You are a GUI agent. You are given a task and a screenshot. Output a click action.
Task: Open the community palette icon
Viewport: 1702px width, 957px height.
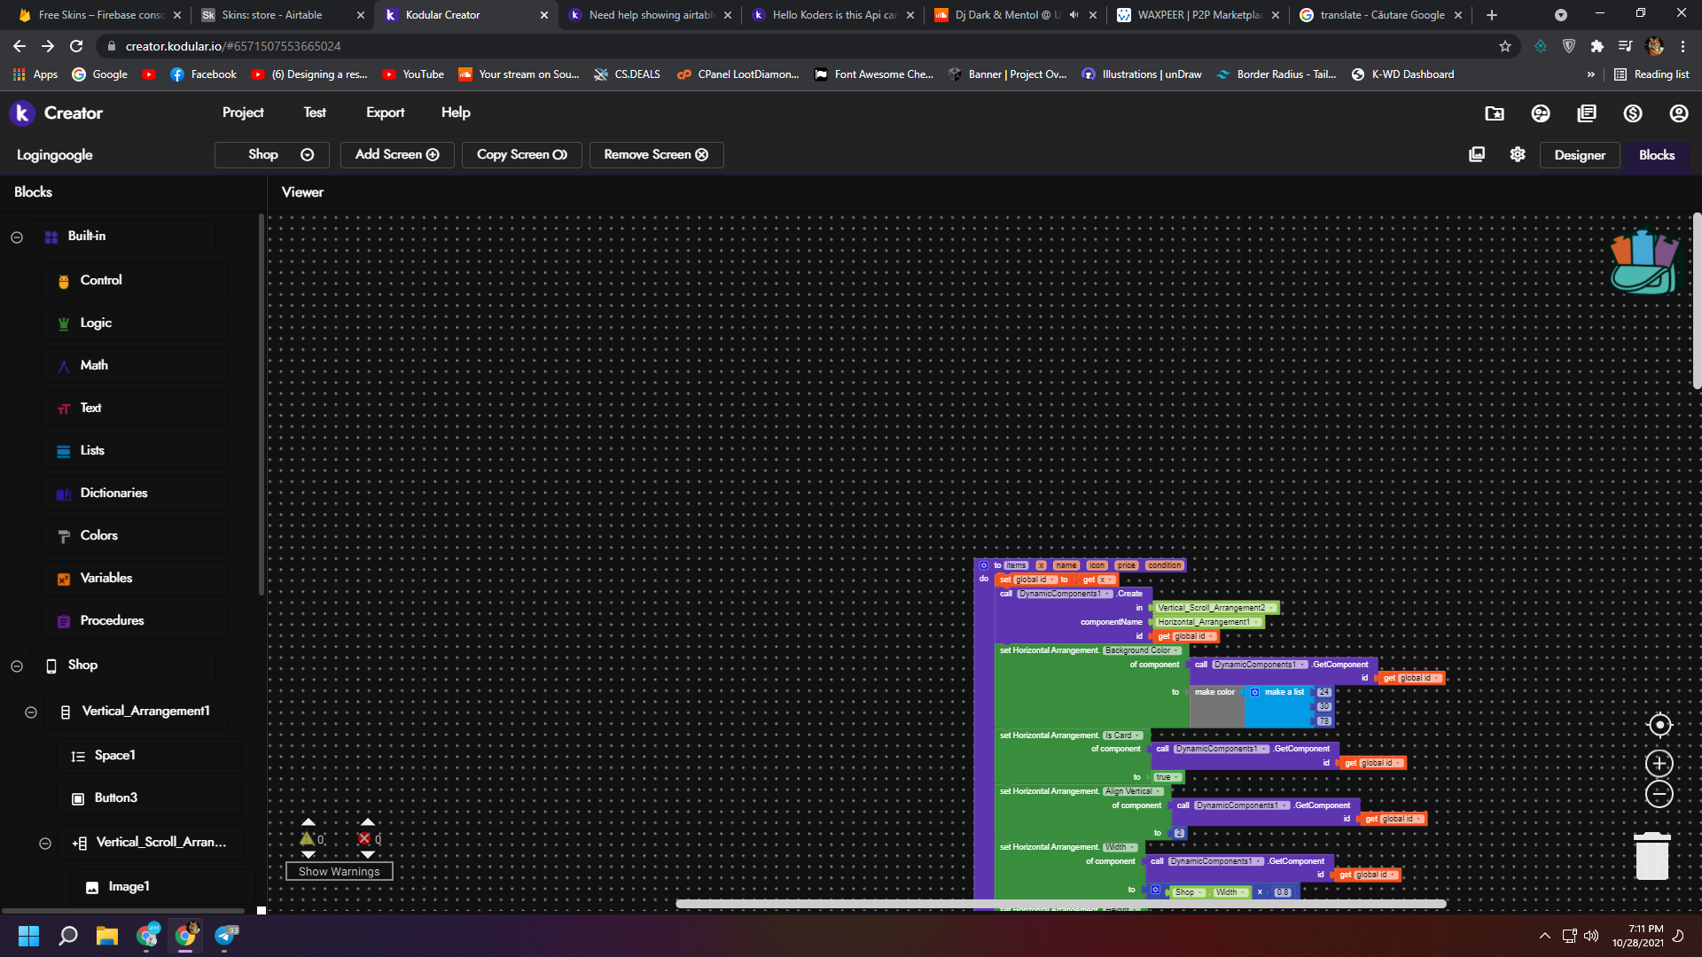tap(1541, 113)
